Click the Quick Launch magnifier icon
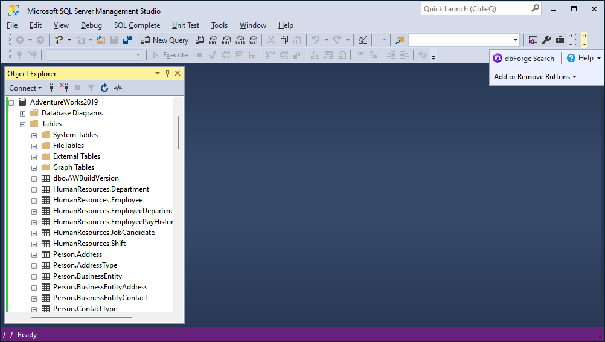The image size is (605, 342). (x=536, y=8)
